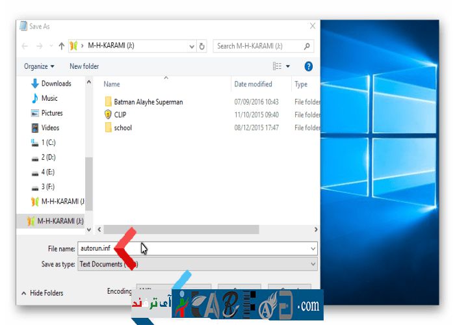455x325 pixels.
Task: Click the search magnifier icon
Action: click(307, 46)
